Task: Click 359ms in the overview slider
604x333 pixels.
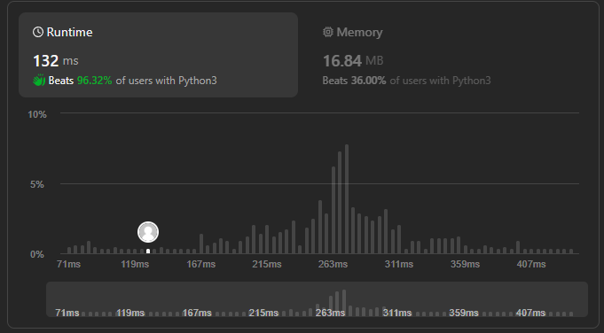Action: pos(463,313)
